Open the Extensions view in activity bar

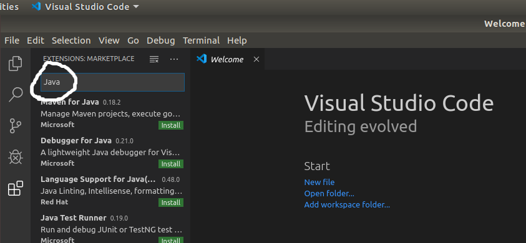point(16,188)
